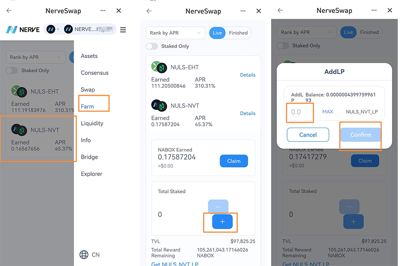Toggle Staked Only on the side-menu screen
The height and width of the screenshot is (266, 400).
tap(12, 70)
